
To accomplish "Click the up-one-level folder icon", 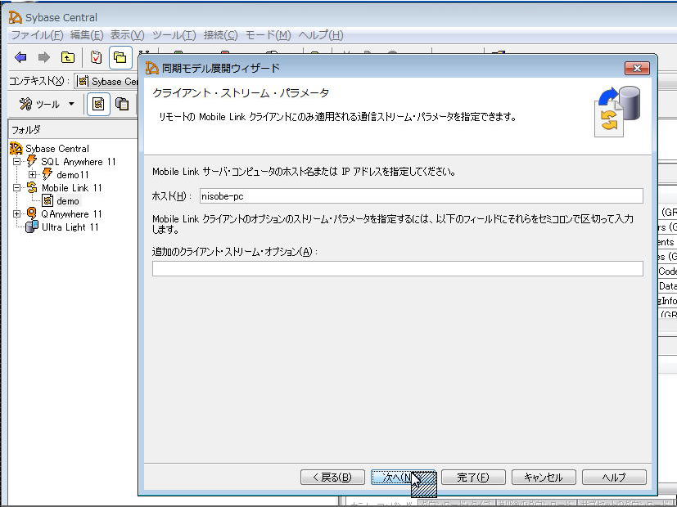I will pyautogui.click(x=68, y=57).
